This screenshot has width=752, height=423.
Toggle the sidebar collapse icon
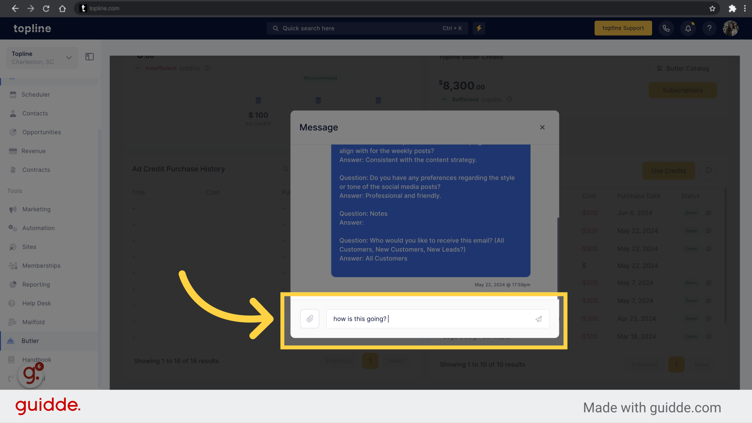click(x=90, y=57)
